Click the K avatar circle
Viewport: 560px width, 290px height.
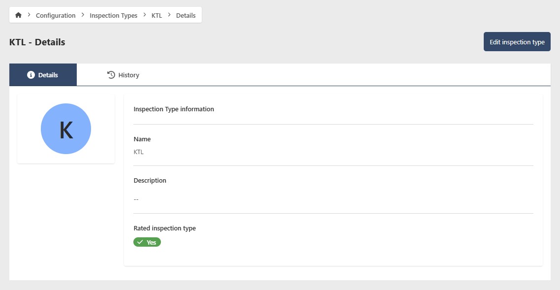click(65, 129)
